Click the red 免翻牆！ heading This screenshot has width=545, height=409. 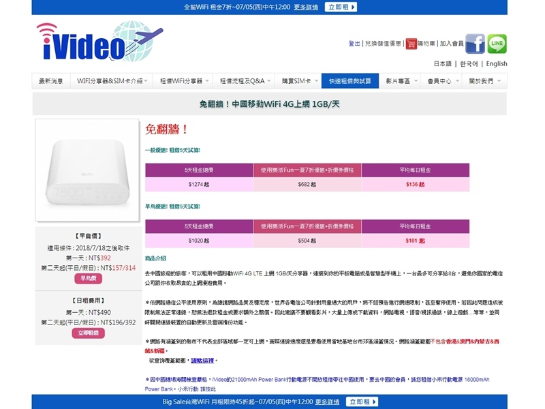[x=167, y=130]
